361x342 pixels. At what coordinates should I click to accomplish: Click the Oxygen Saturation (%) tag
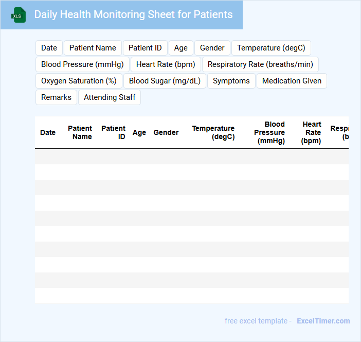[79, 81]
